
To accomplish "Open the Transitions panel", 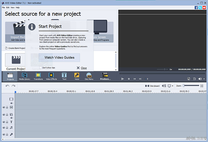I will [38, 76].
